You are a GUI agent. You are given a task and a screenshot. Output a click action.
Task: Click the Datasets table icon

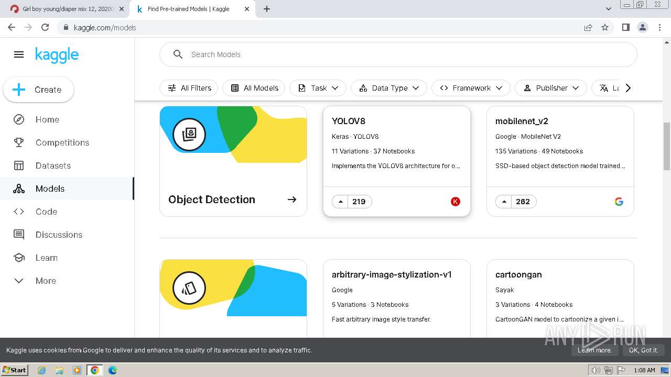pos(19,165)
